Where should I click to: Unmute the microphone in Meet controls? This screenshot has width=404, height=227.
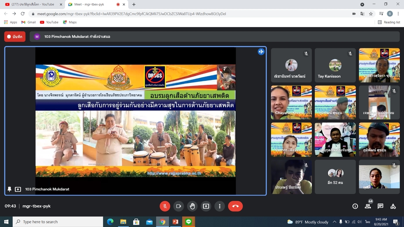point(165,206)
